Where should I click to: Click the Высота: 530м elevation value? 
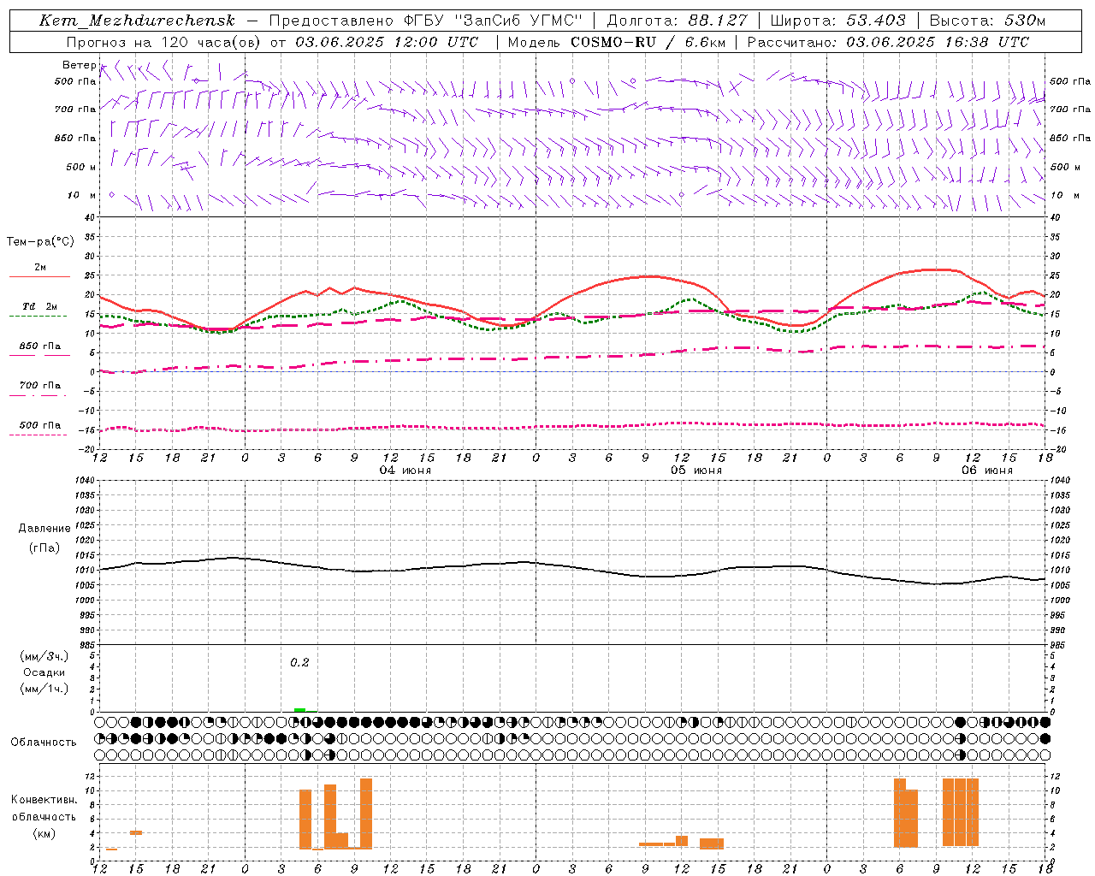(x=987, y=21)
